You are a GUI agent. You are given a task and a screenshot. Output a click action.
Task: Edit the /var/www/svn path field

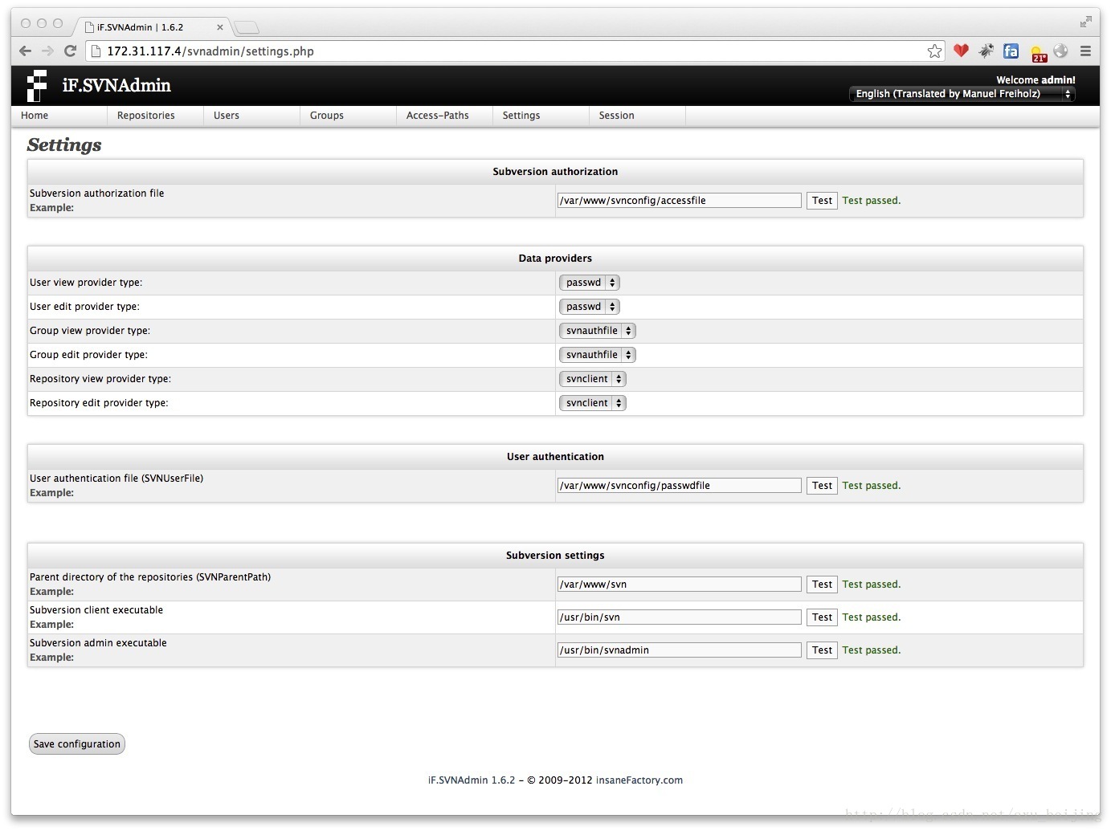680,585
